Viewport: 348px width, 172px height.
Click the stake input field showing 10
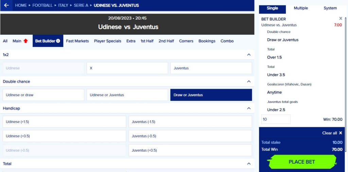pos(276,119)
